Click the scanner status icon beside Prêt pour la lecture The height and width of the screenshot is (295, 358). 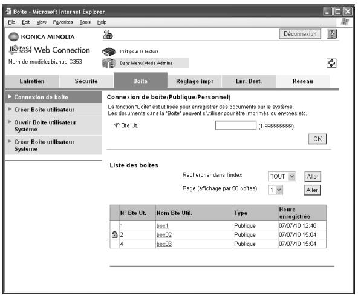click(x=109, y=51)
